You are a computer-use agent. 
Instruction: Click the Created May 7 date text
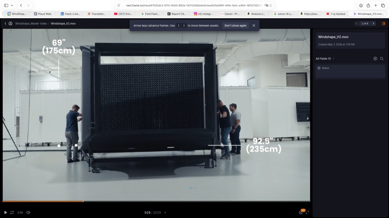click(x=336, y=44)
